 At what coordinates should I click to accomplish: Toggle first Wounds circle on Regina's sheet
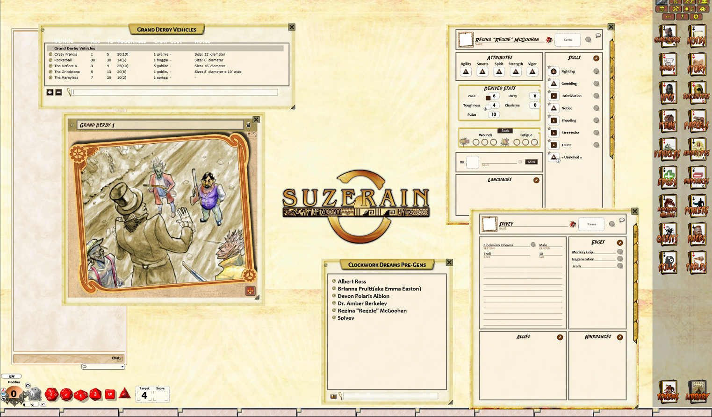click(x=476, y=142)
